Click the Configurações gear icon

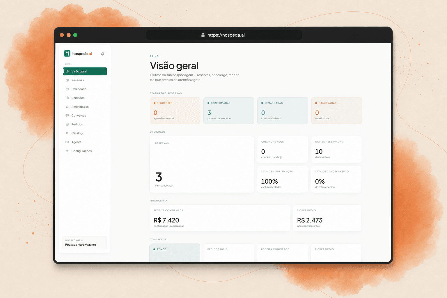(67, 151)
